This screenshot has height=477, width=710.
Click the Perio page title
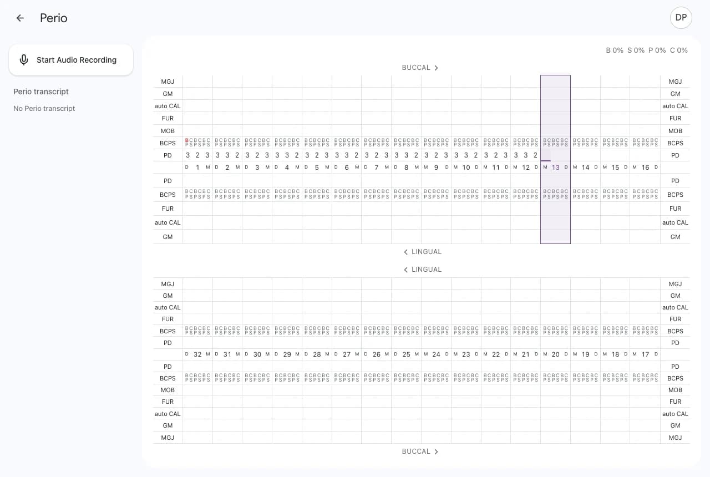pos(54,18)
